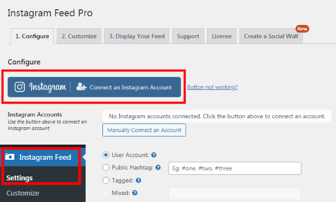Go to the Support tab
The height and width of the screenshot is (202, 336).
[188, 36]
